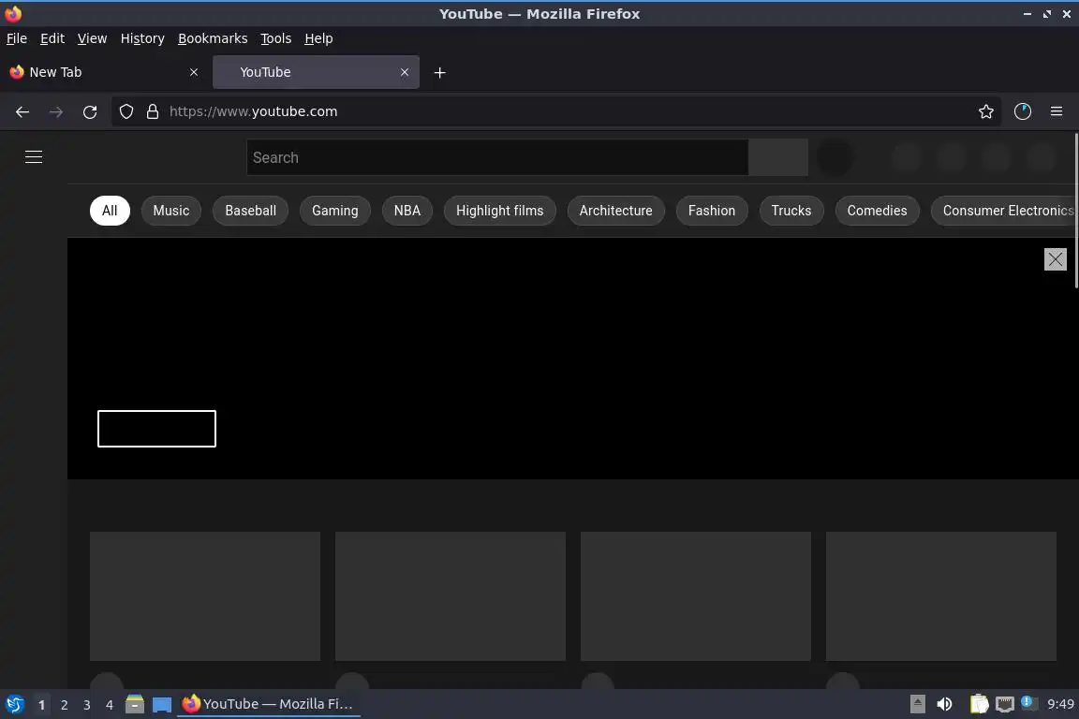
Task: Open the network monitor tray icon
Action: [x=1005, y=704]
